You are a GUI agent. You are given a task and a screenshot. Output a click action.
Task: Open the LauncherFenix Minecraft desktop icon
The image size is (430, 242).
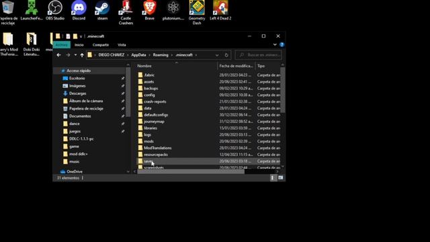point(32,11)
